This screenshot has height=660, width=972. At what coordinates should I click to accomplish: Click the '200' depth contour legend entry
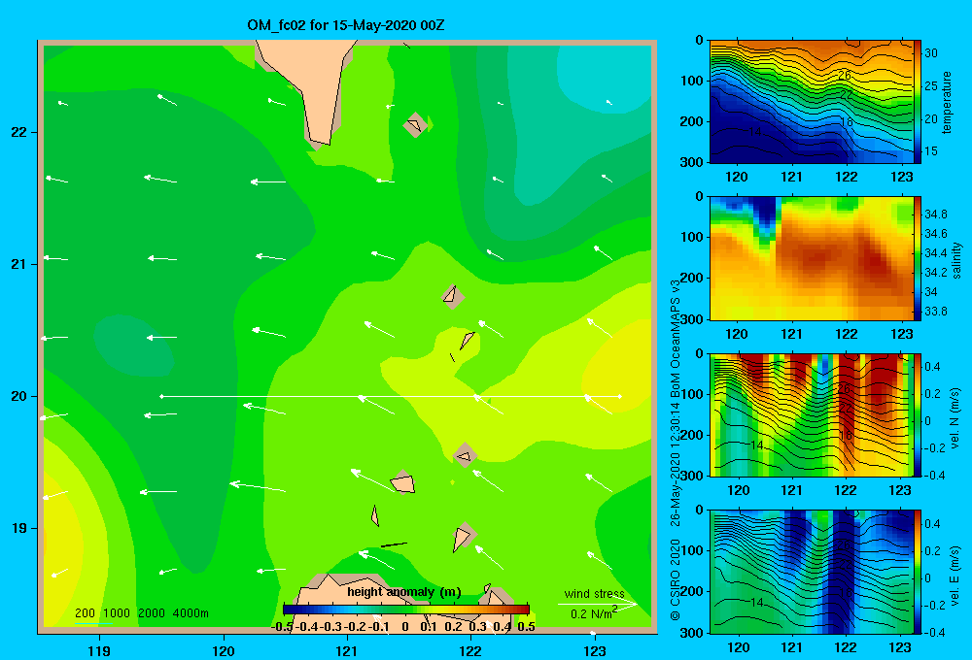coord(85,613)
